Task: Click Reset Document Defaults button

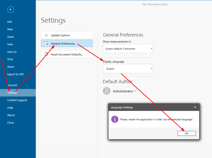Action: pos(67,54)
